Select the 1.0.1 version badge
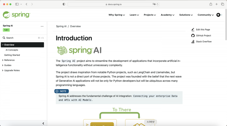Viewport: 227px width, 126px height. pos(6,30)
